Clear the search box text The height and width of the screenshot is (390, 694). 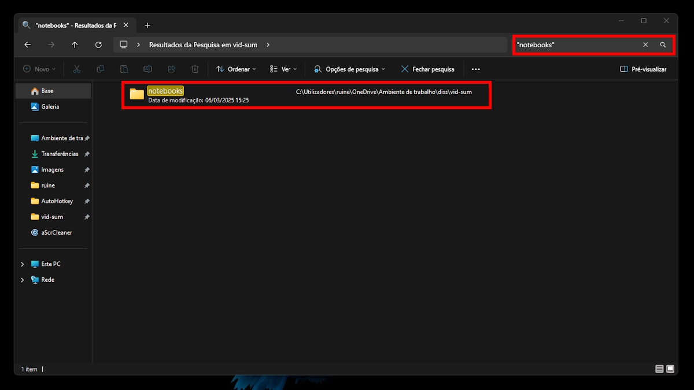645,45
